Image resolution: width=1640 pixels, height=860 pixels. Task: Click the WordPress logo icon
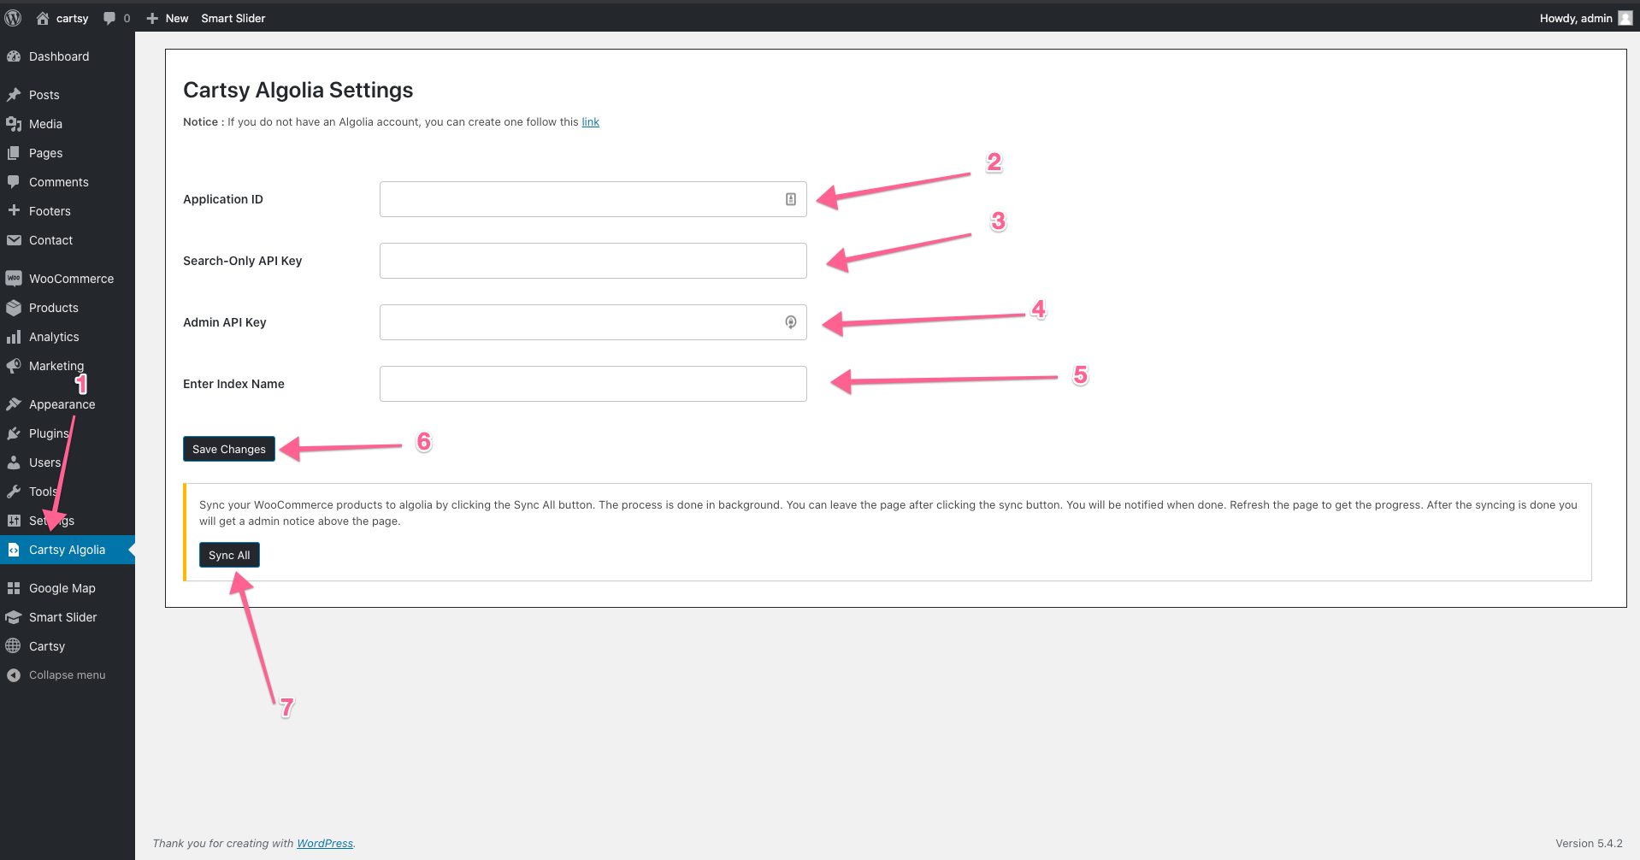(13, 18)
